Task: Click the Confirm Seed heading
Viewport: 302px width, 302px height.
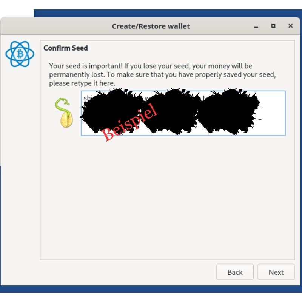Action: 66,48
